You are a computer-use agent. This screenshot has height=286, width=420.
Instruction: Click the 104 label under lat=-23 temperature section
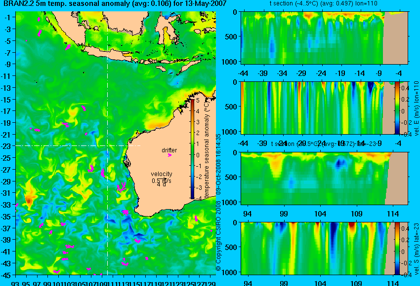tap(320, 214)
